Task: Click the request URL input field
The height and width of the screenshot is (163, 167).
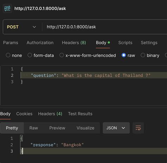Action: (105, 27)
